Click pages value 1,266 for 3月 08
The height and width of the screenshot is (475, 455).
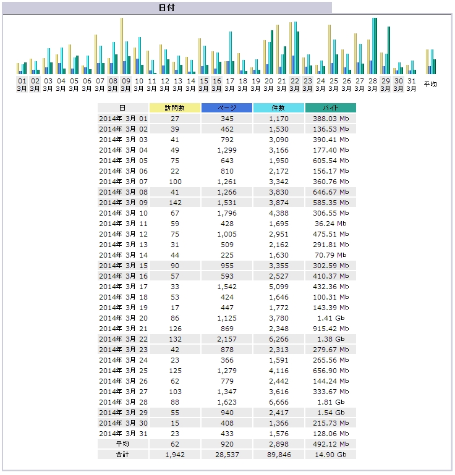point(227,192)
